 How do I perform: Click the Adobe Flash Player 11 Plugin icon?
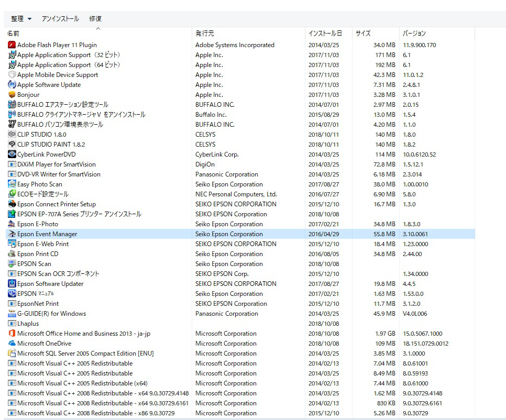tap(13, 45)
